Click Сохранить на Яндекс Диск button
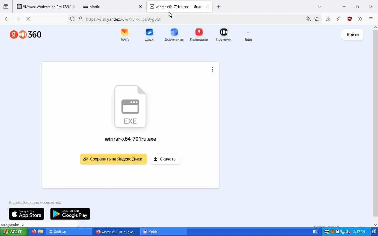 pyautogui.click(x=113, y=159)
